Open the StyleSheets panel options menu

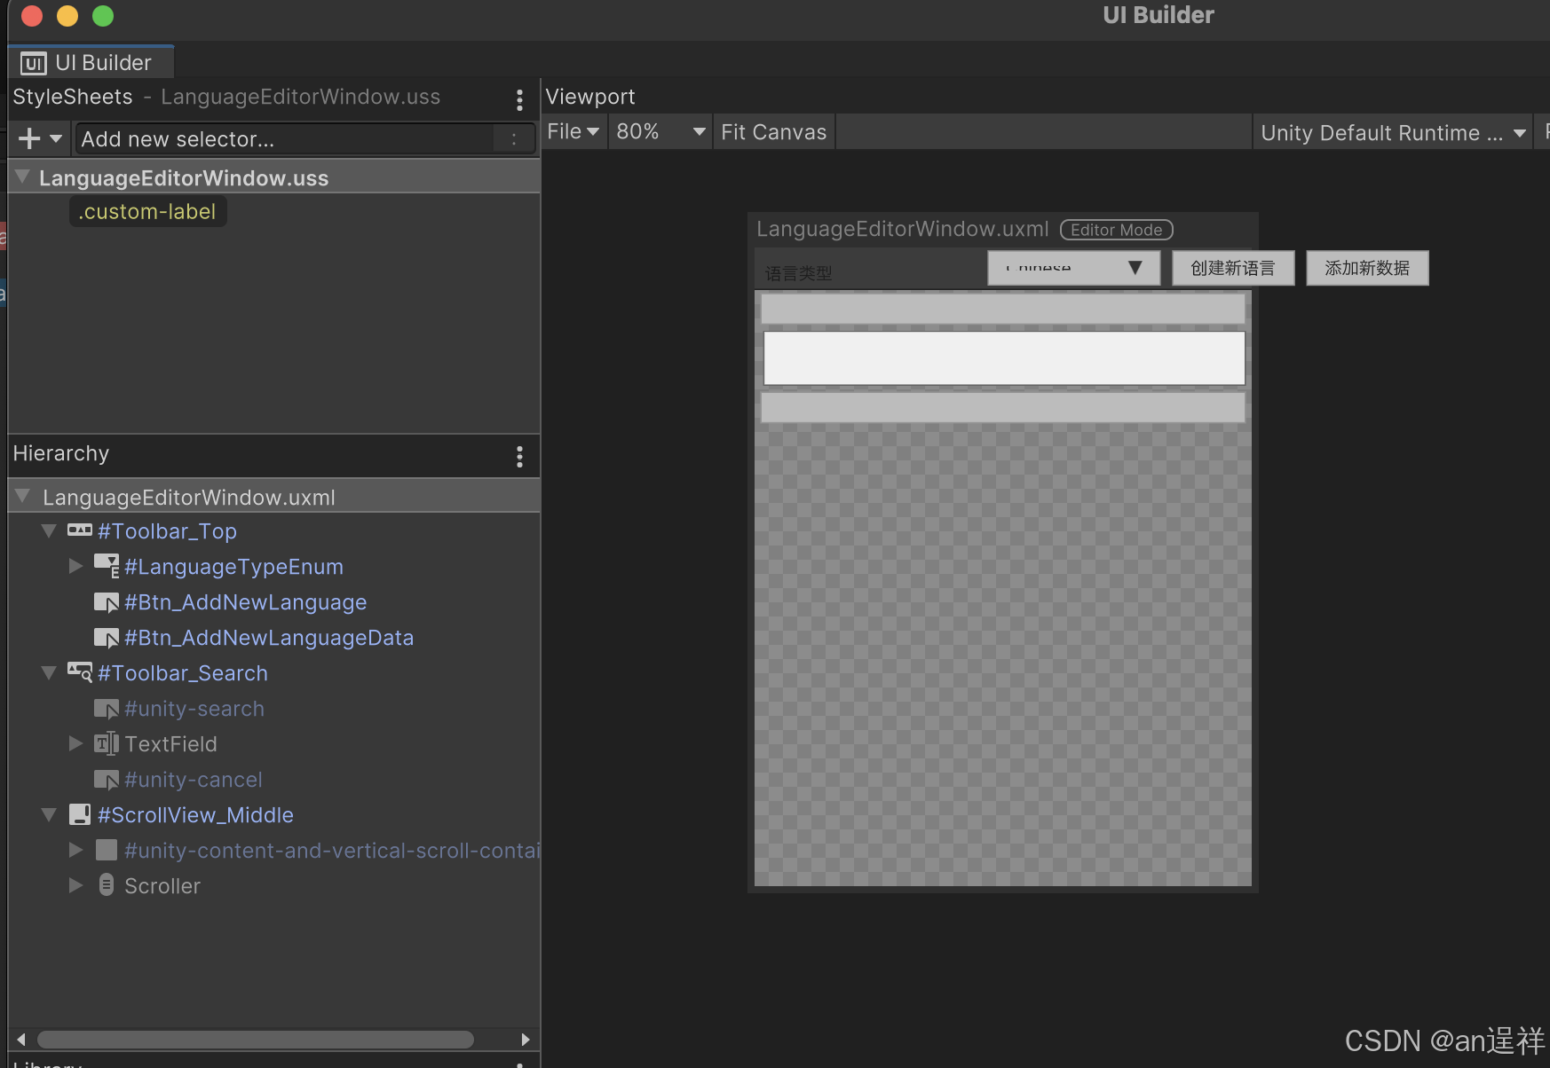click(x=519, y=99)
